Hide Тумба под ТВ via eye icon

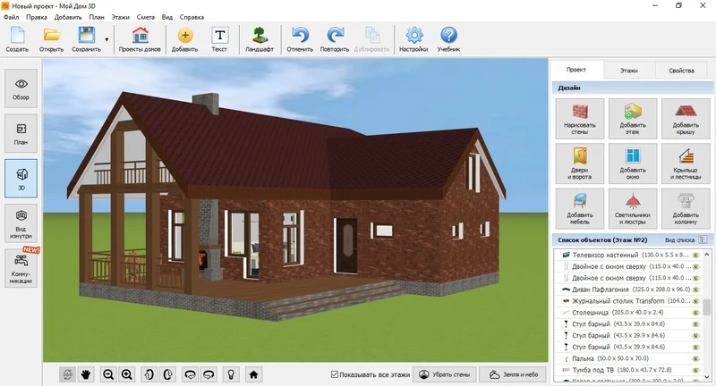(x=696, y=370)
